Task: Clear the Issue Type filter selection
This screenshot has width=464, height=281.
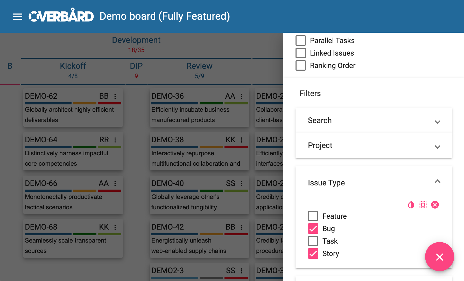Action: pos(435,205)
